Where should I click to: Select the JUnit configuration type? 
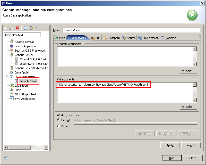[18, 90]
